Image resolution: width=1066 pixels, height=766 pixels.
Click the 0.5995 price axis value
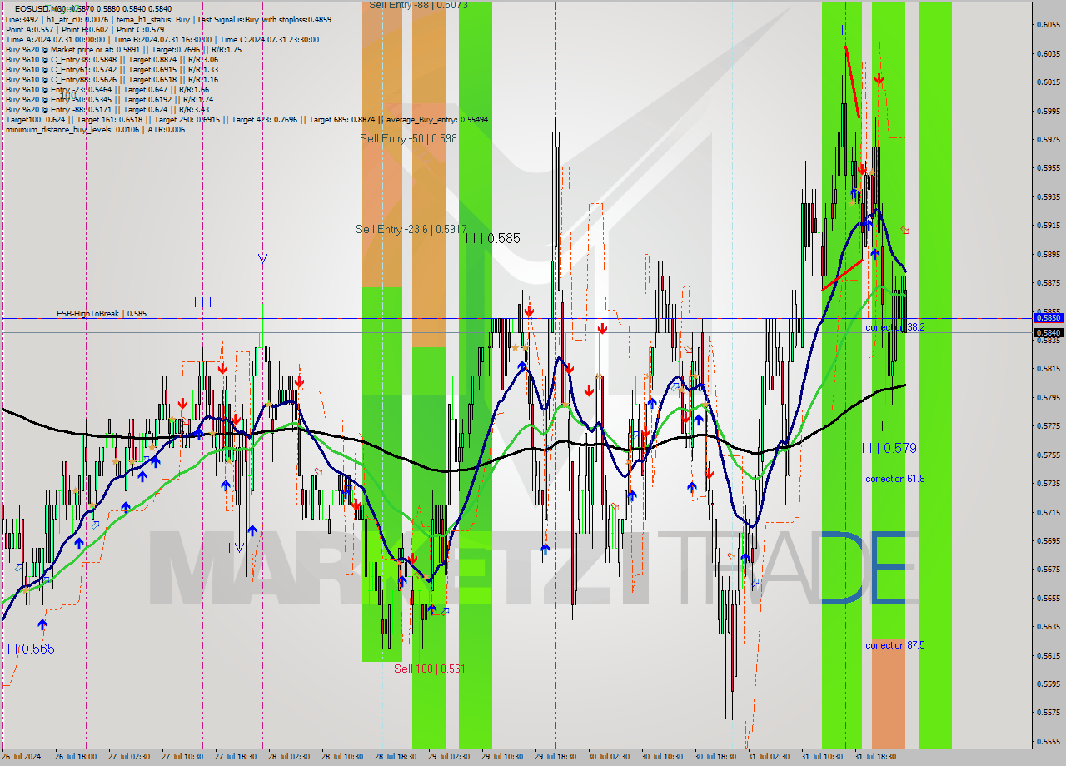click(1048, 111)
